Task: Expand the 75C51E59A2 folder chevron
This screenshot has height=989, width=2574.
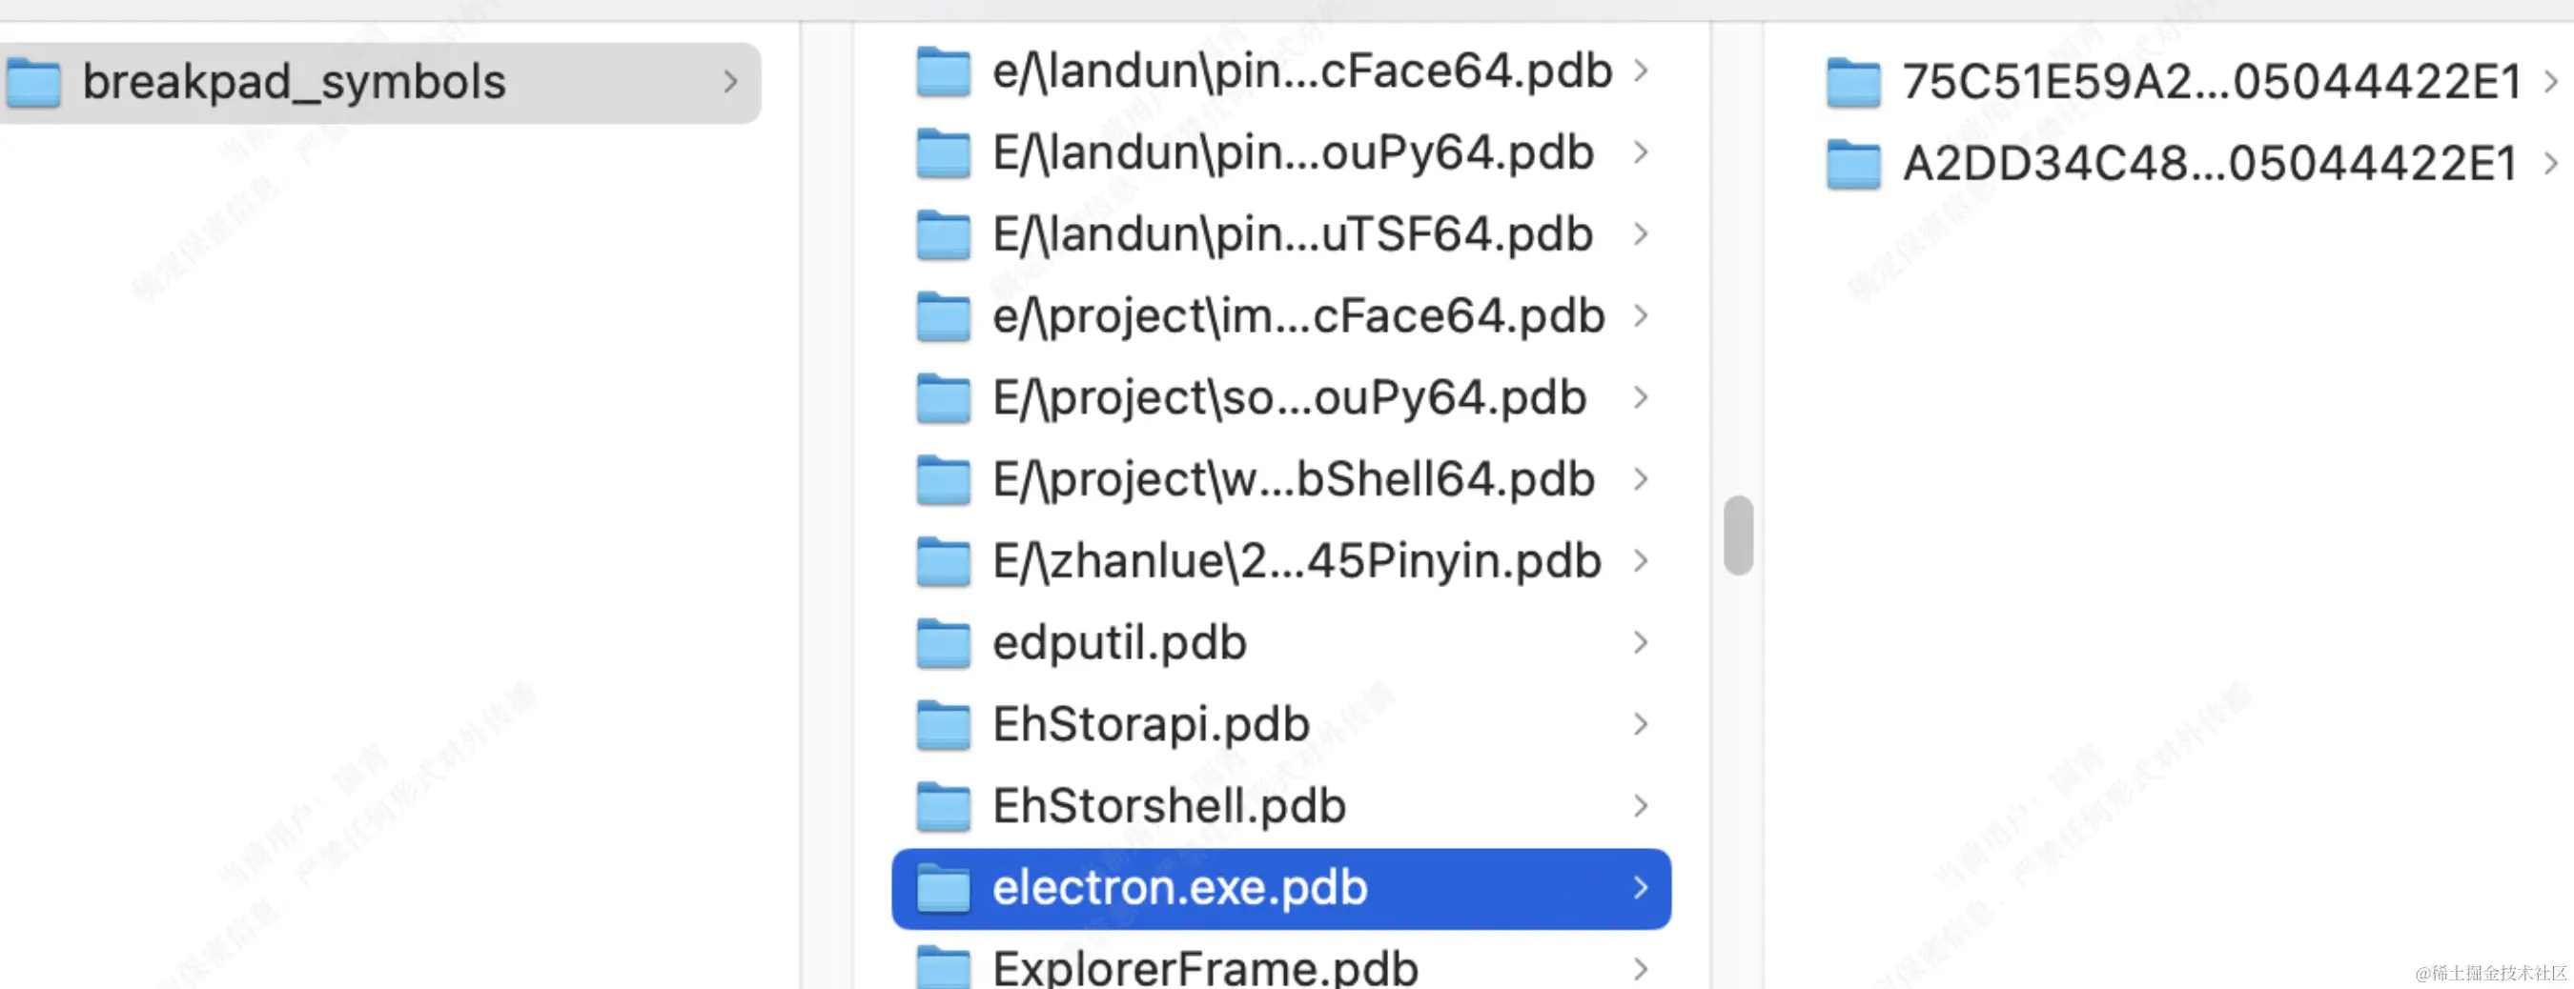Action: coord(2550,82)
